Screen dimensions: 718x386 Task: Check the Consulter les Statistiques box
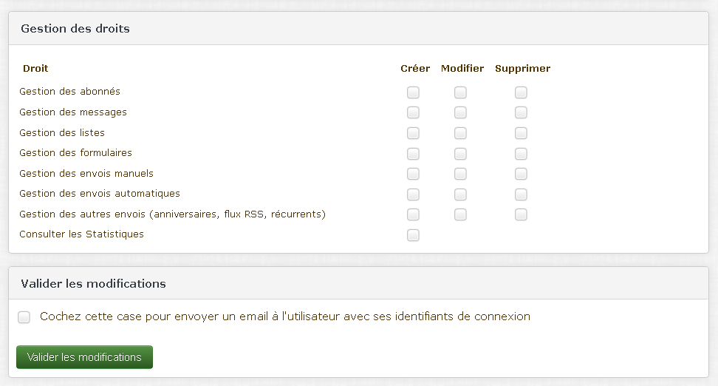(413, 236)
